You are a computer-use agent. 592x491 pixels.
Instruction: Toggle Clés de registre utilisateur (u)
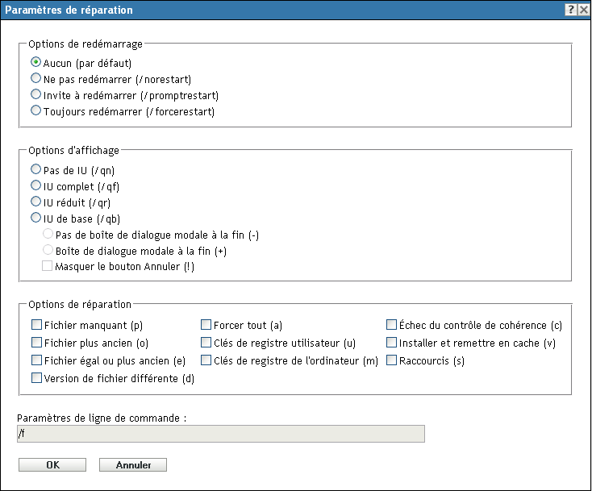tap(206, 343)
